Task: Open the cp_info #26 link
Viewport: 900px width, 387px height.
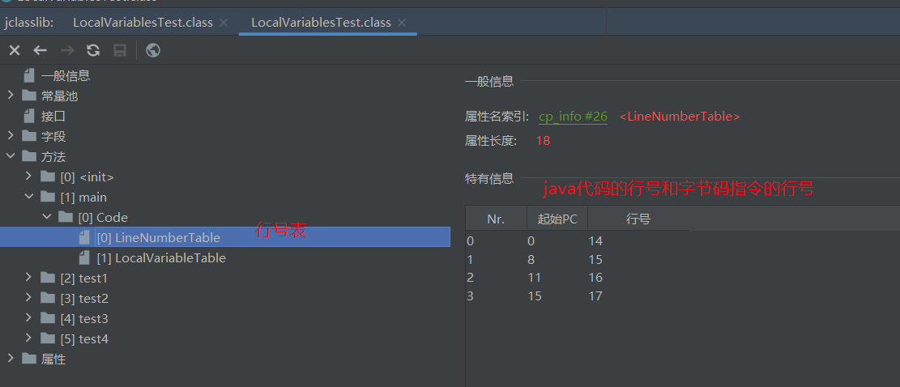Action: [x=573, y=117]
